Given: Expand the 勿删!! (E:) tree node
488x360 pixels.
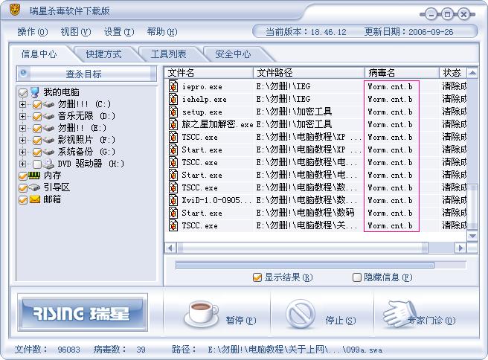Looking at the screenshot, I should pos(22,128).
